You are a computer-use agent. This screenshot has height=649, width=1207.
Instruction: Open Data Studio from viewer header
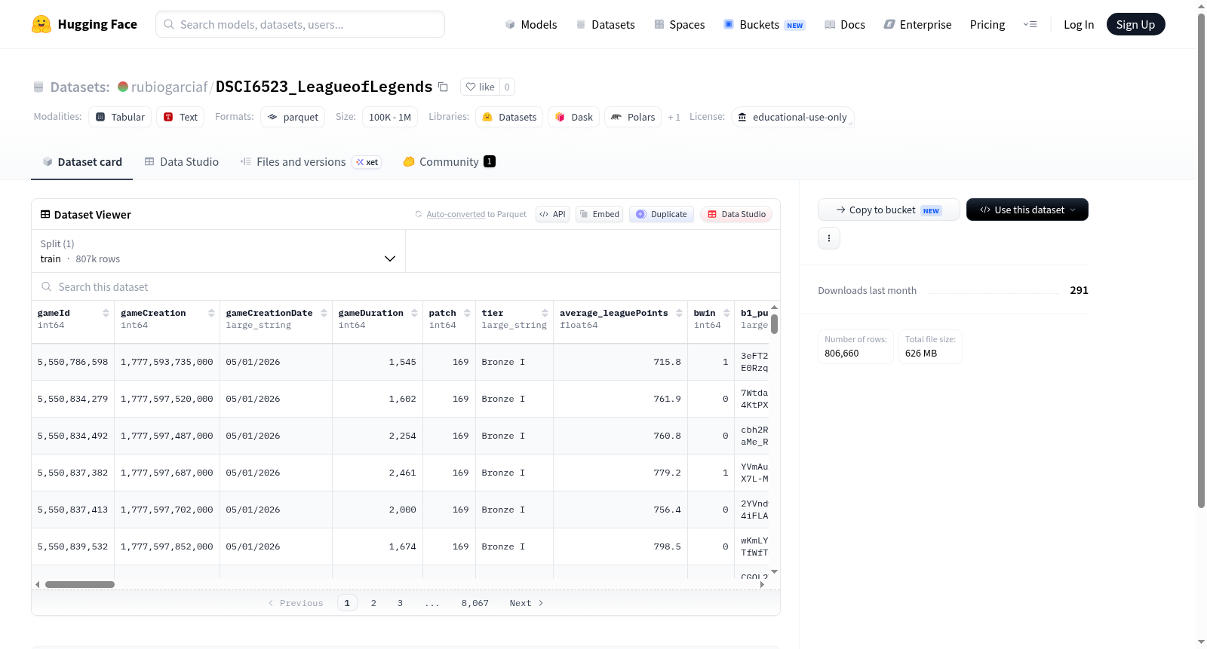736,214
